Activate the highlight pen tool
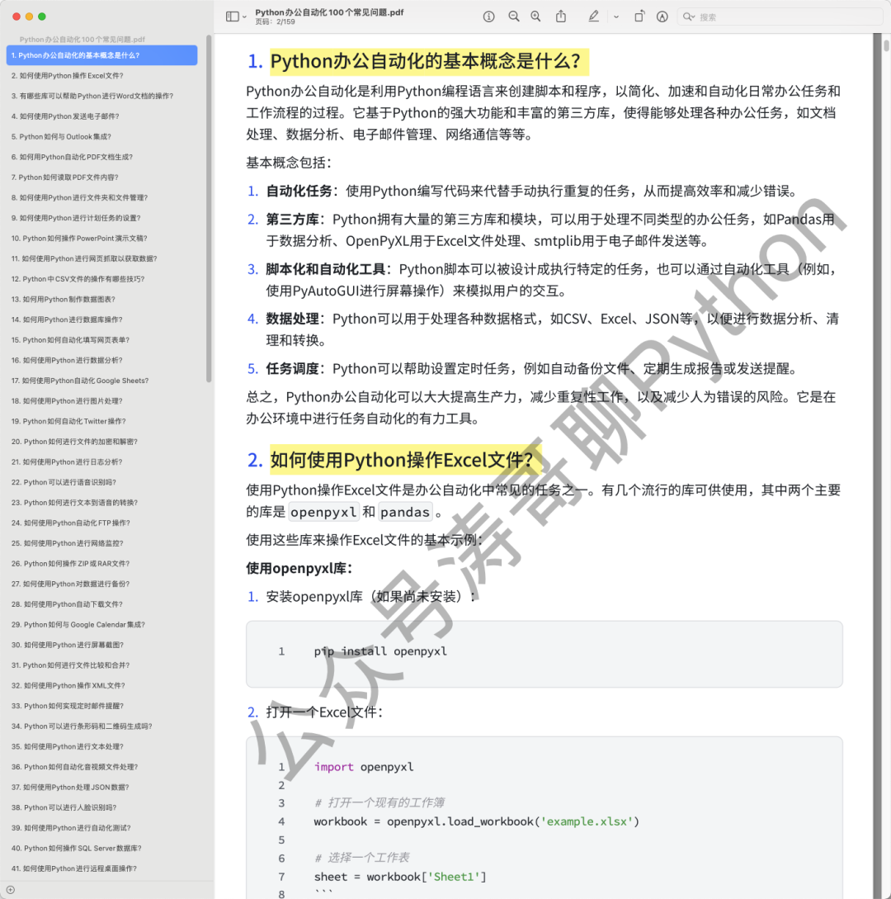Viewport: 891px width, 899px height. (594, 17)
